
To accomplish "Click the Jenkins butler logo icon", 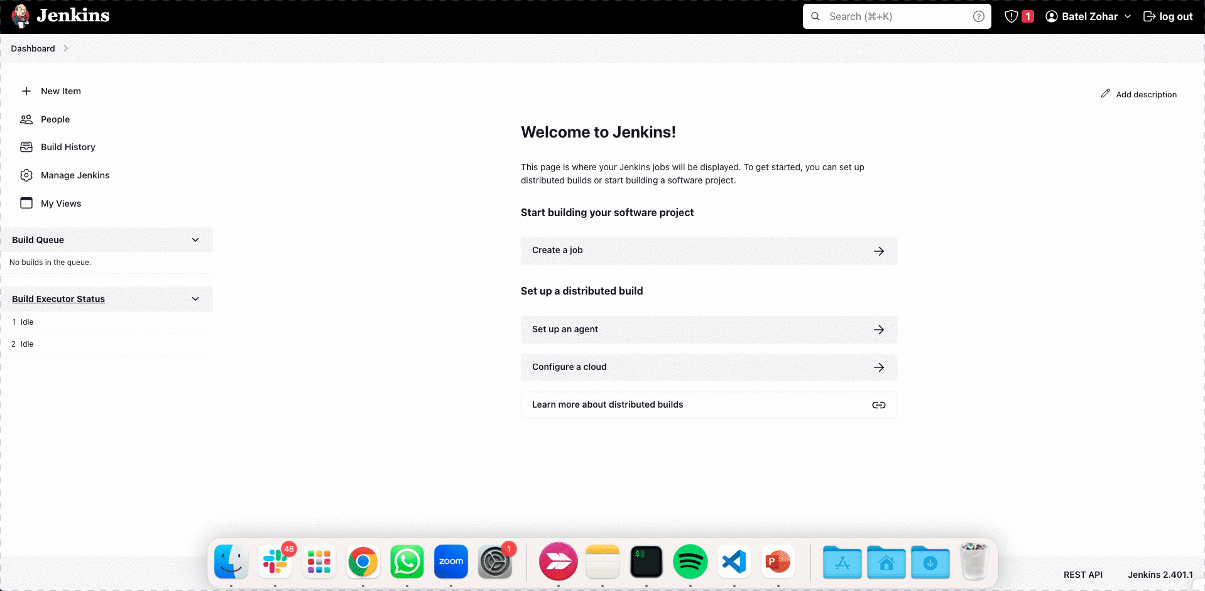I will click(x=21, y=16).
